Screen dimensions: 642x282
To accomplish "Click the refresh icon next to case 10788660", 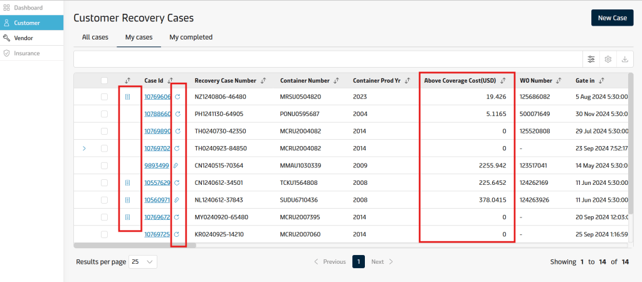I will (x=177, y=114).
